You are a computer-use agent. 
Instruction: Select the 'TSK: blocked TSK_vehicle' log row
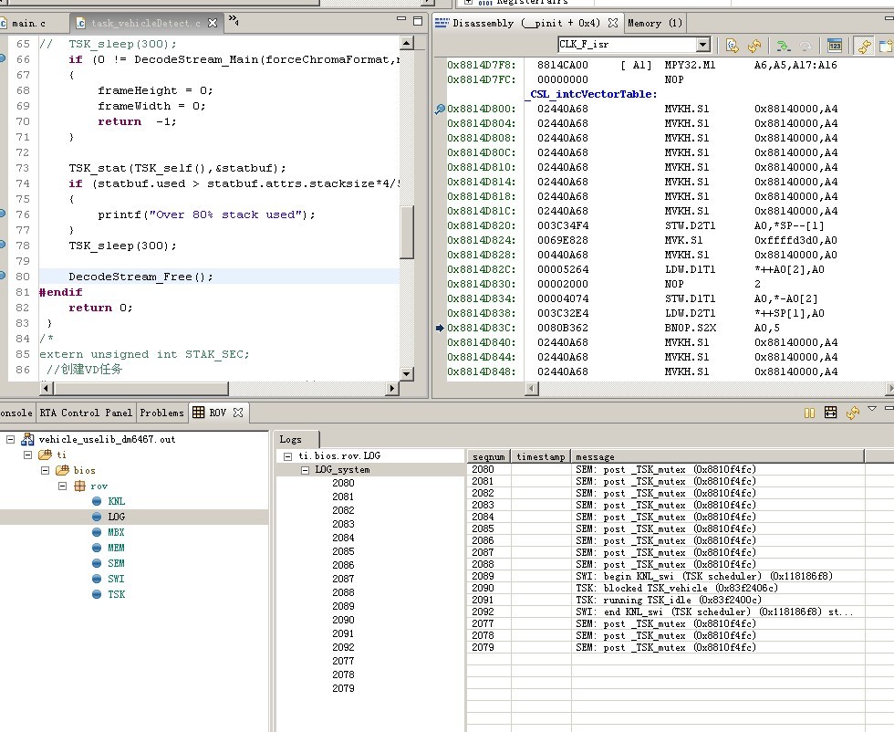[676, 588]
